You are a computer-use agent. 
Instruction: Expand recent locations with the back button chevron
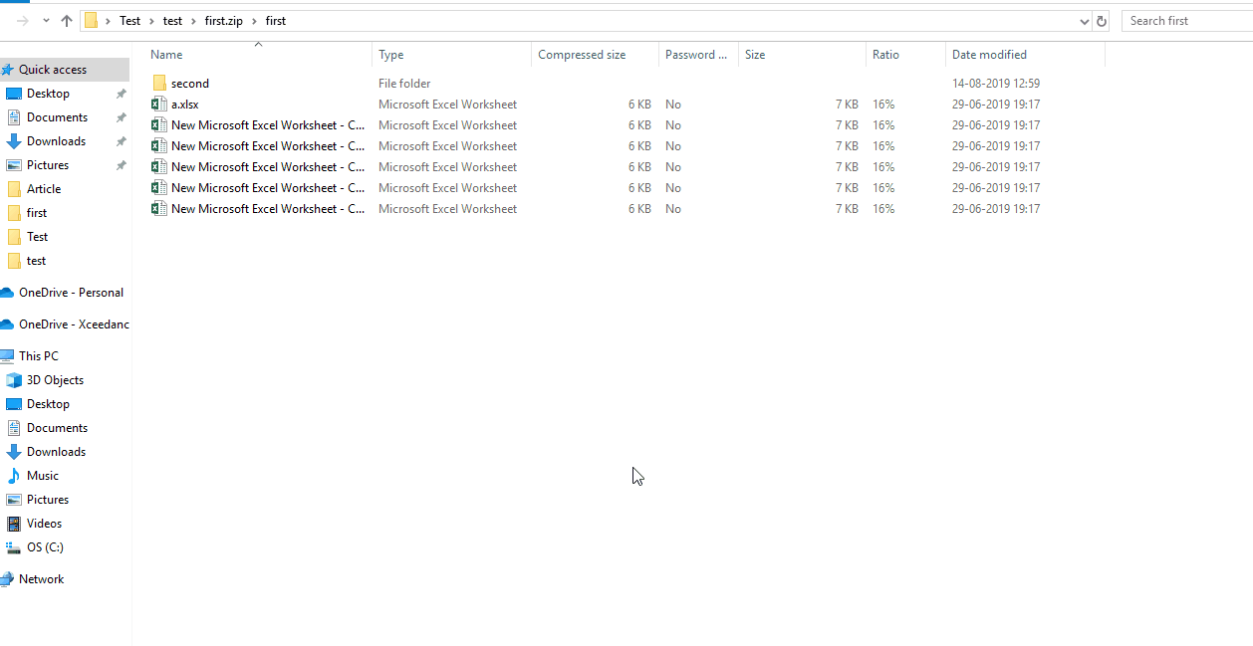coord(46,20)
